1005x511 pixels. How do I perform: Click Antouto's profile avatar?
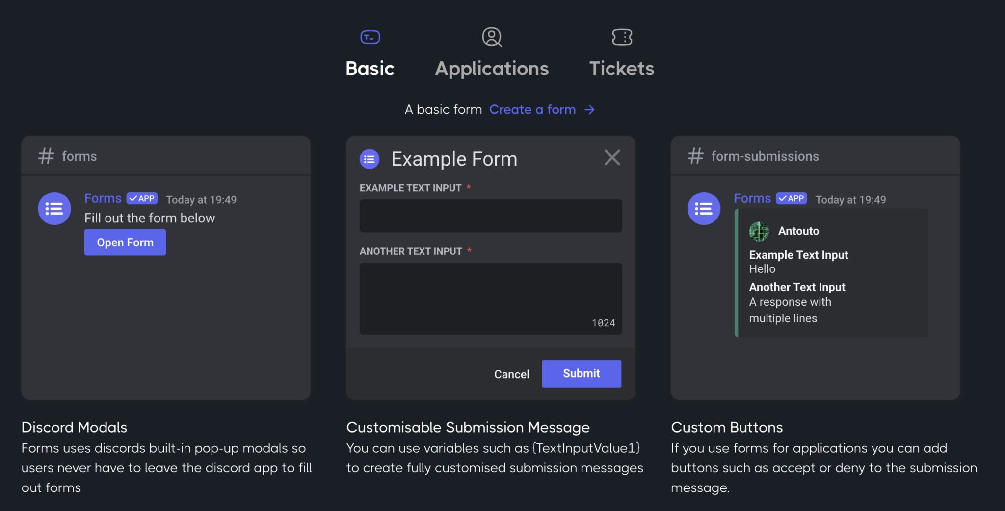click(759, 231)
